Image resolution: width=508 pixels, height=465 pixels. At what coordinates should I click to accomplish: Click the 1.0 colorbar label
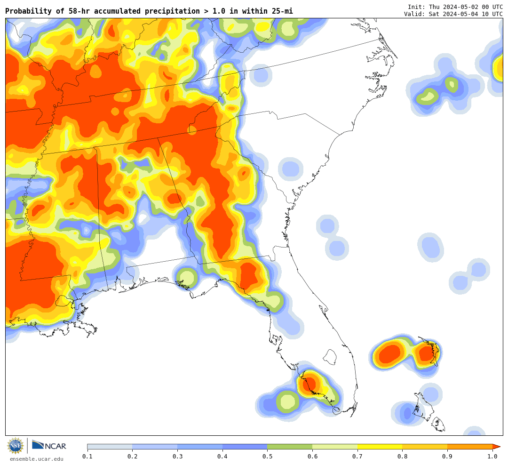point(492,456)
